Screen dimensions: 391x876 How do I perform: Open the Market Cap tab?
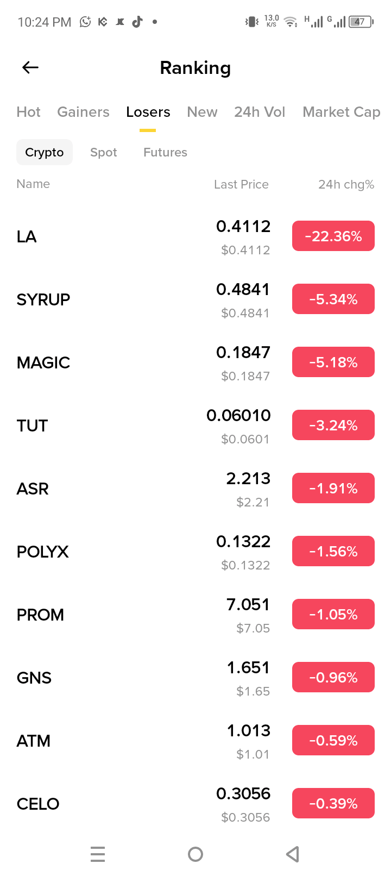click(341, 112)
